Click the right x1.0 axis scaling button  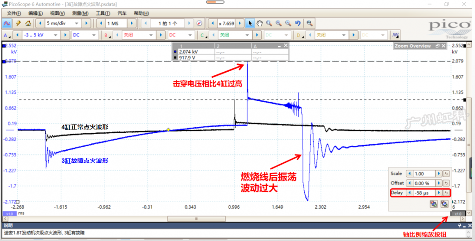(457, 214)
